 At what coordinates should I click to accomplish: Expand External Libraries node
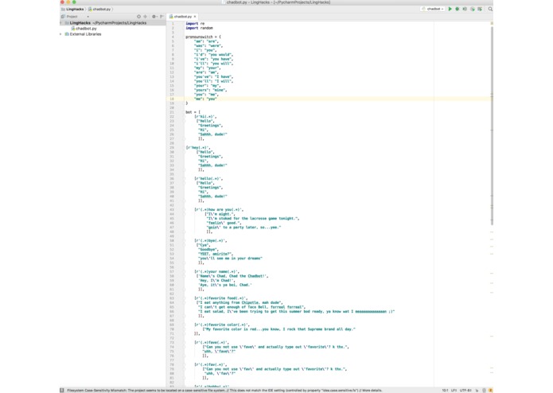pyautogui.click(x=60, y=34)
